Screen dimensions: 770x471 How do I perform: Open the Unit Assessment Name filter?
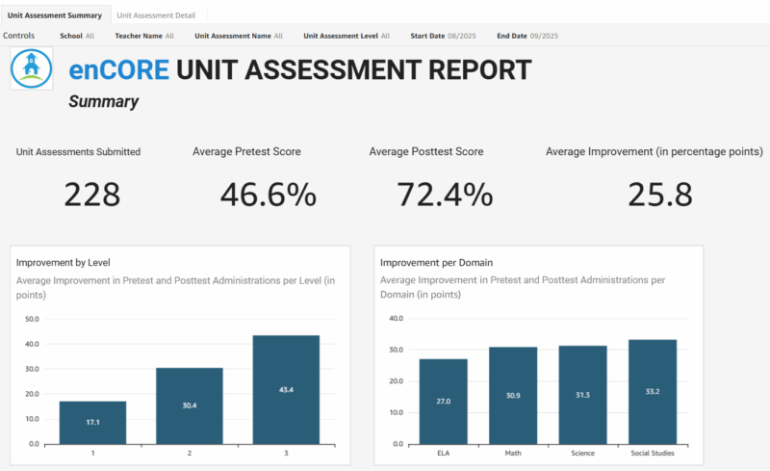click(x=239, y=36)
